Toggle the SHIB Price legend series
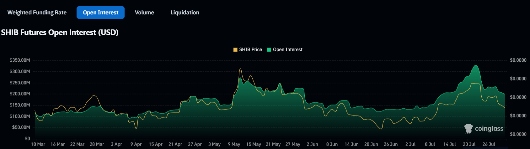 click(x=248, y=49)
